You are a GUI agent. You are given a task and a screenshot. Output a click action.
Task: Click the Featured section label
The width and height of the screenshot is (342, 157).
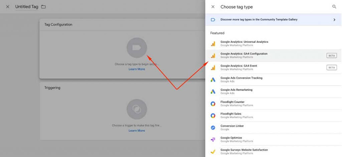pos(217,33)
